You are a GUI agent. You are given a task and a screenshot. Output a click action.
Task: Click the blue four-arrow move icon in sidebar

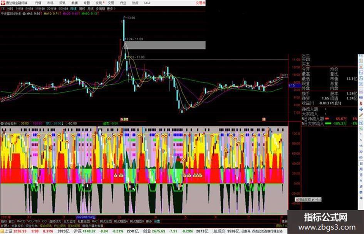click(361, 109)
